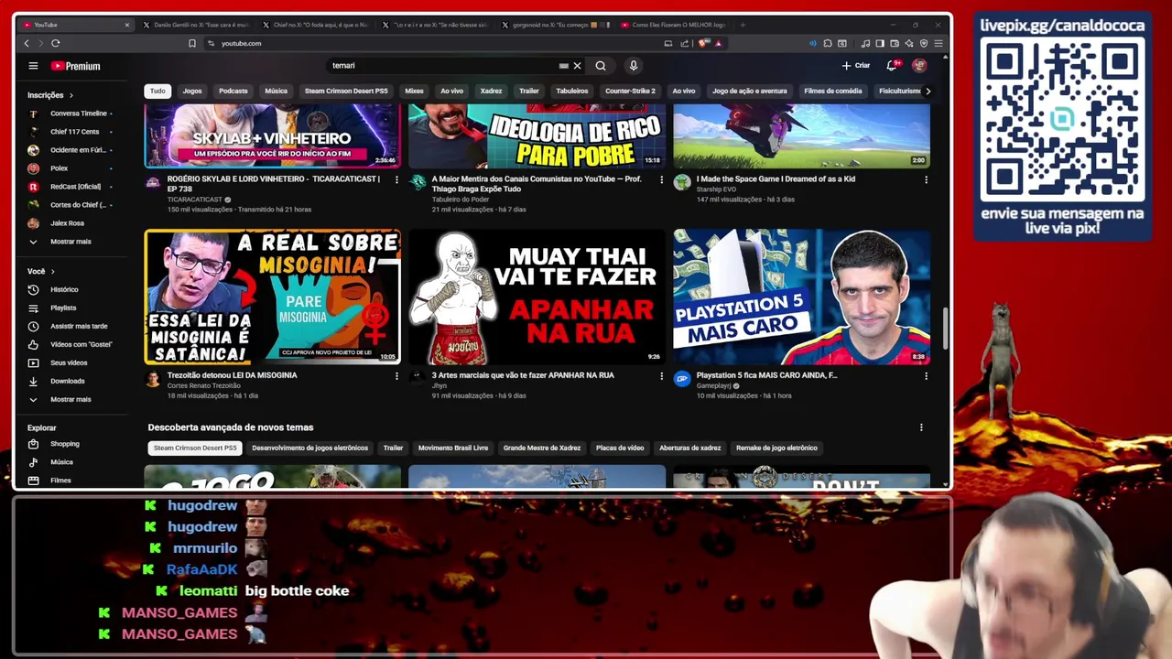Open options for the Playstation 5 video
This screenshot has height=659, width=1172.
click(x=926, y=376)
